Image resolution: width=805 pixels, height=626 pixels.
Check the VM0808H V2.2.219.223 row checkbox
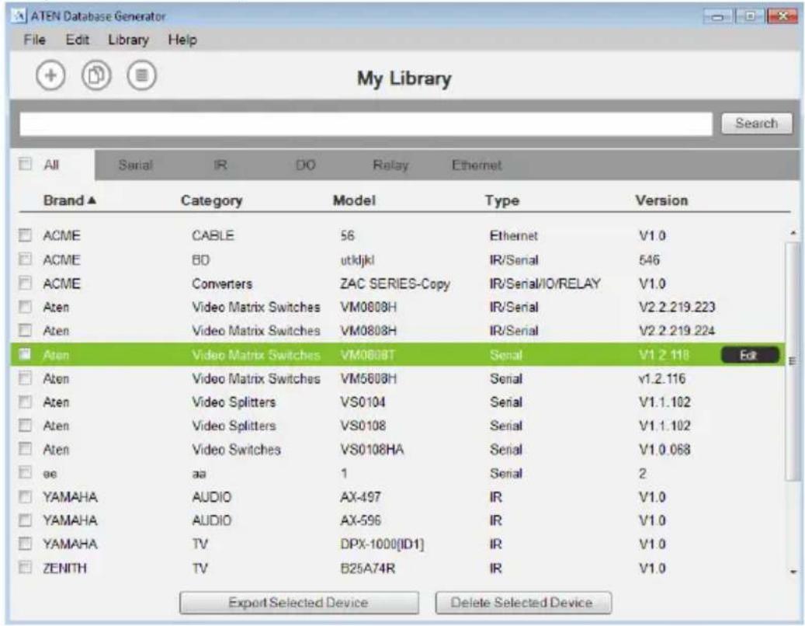25,307
